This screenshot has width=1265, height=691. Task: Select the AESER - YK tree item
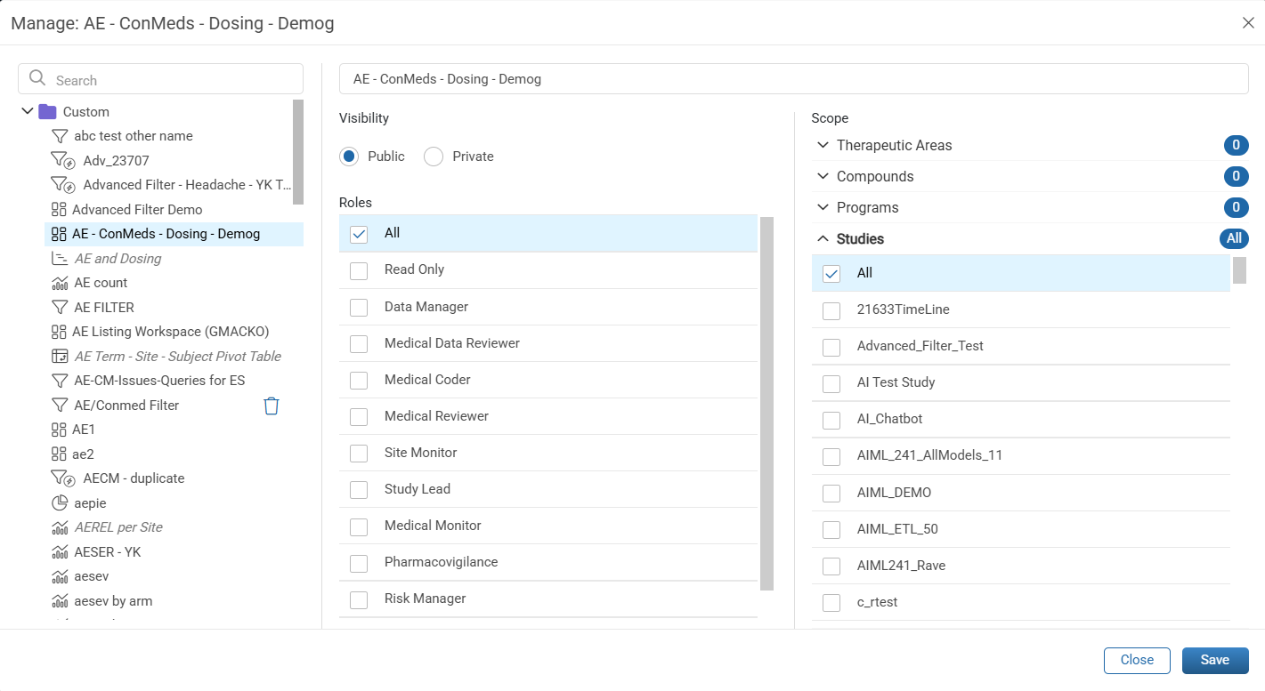tap(108, 552)
